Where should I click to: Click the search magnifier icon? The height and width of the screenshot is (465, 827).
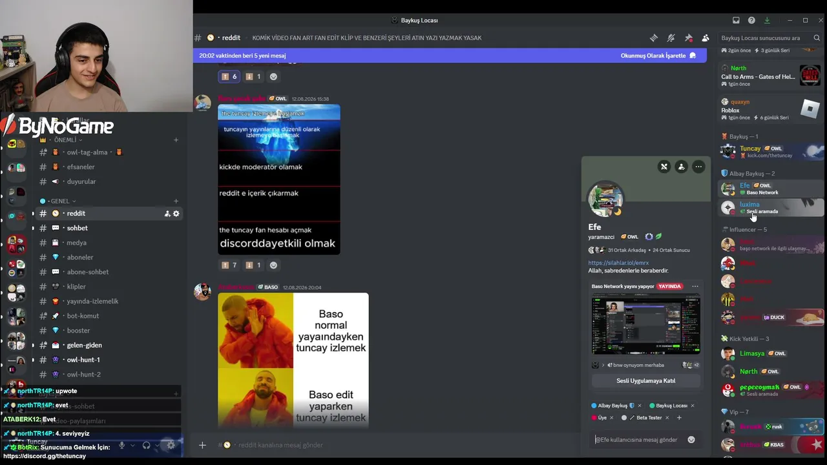(817, 38)
